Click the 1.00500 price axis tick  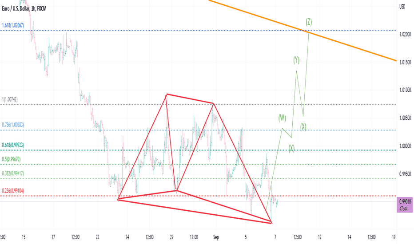tap(405, 118)
